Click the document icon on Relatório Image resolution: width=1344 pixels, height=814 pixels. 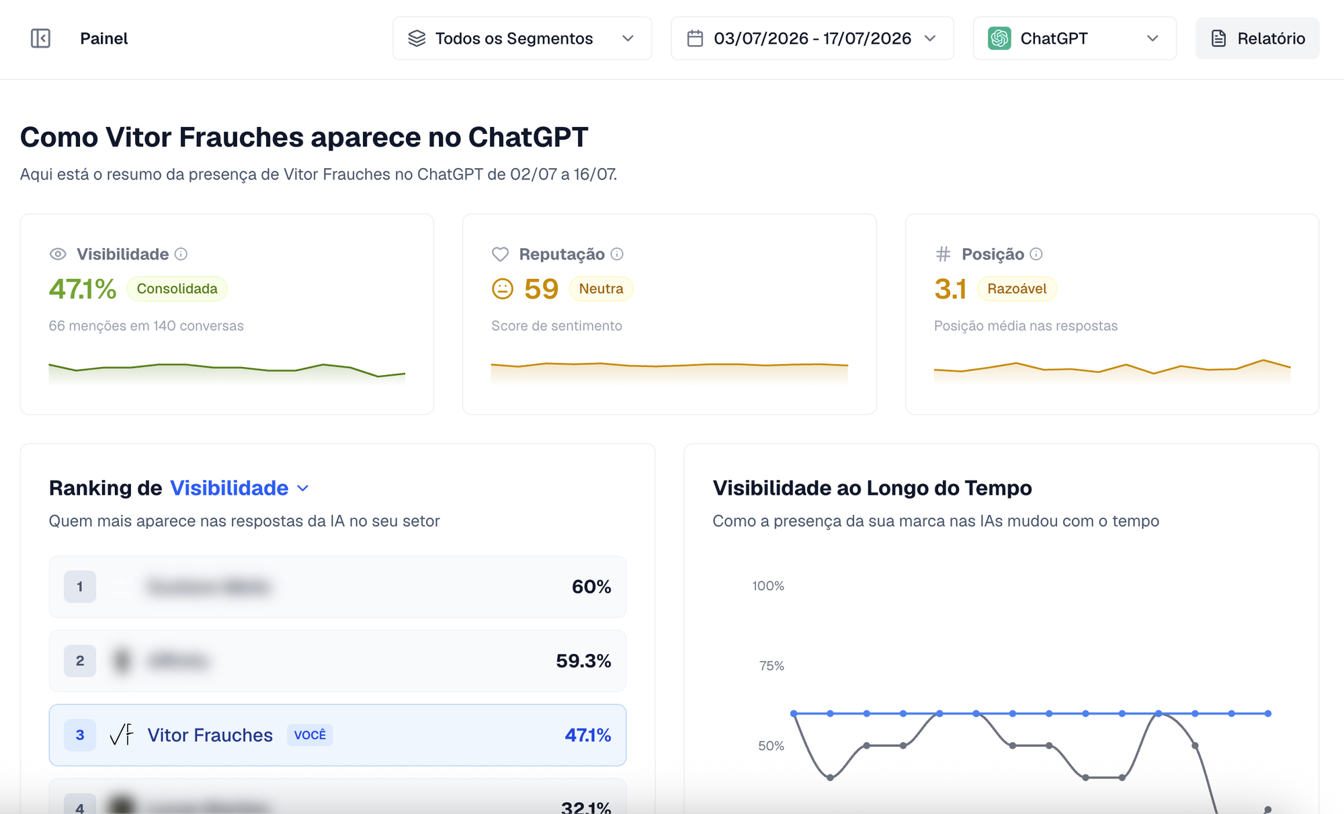click(1218, 38)
